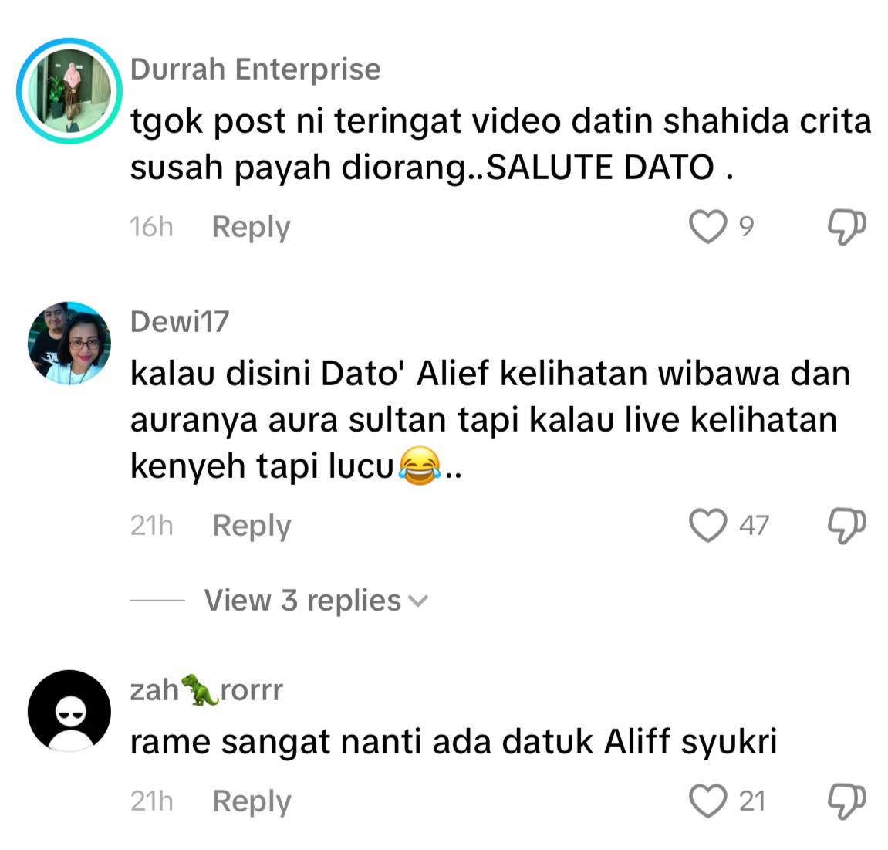Tap the heart on Dewi17's comment
This screenshot has height=850, width=888.
(707, 525)
